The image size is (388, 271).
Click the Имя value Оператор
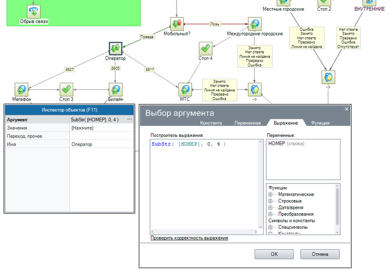(82, 144)
